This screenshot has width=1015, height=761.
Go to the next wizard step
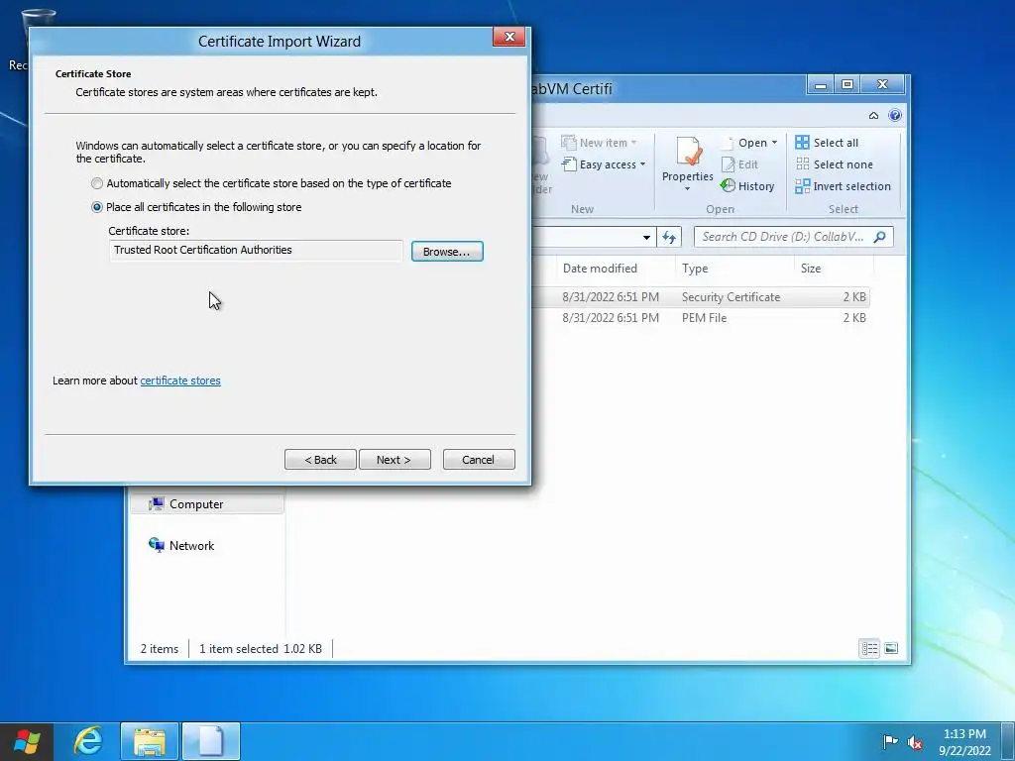pyautogui.click(x=395, y=460)
